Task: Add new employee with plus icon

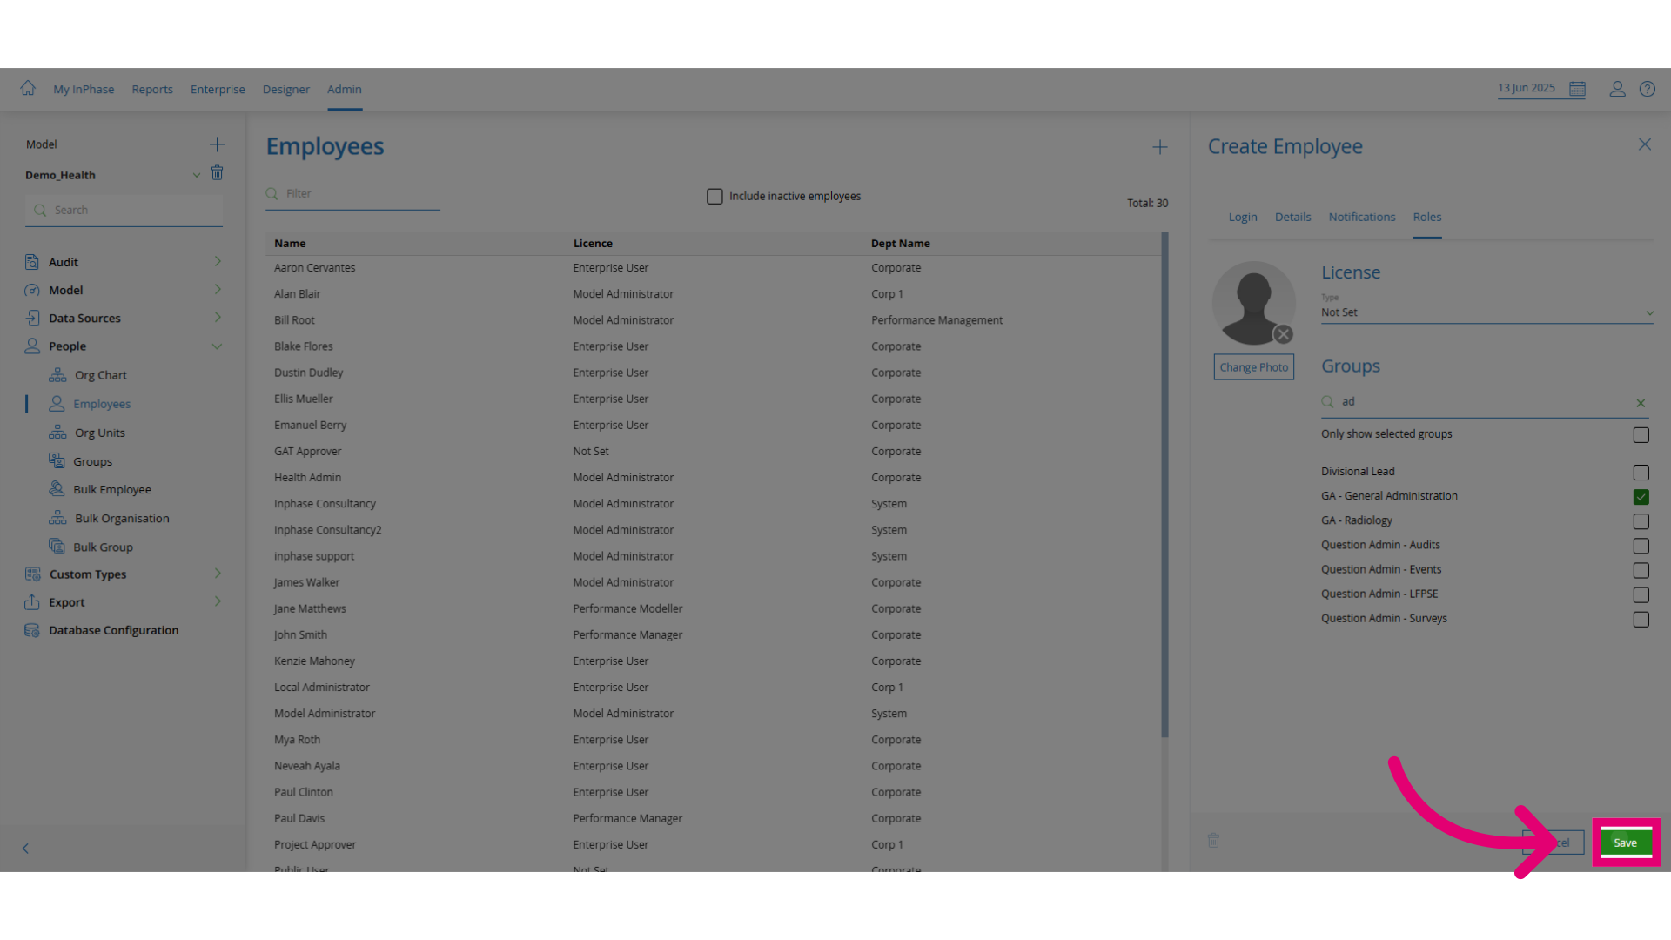Action: pos(1160,147)
